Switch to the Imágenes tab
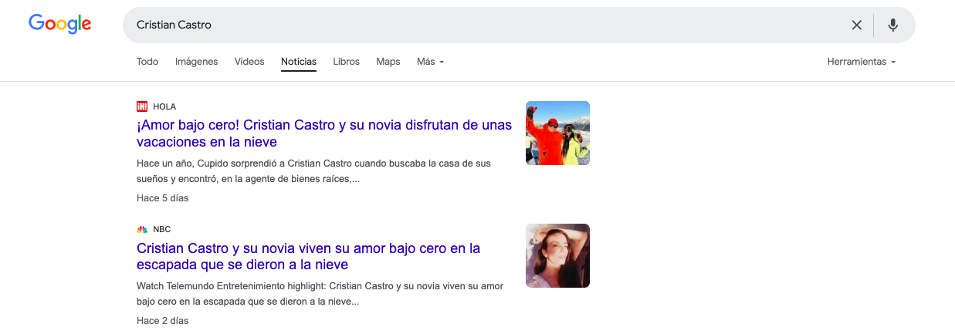The width and height of the screenshot is (955, 334). (196, 62)
